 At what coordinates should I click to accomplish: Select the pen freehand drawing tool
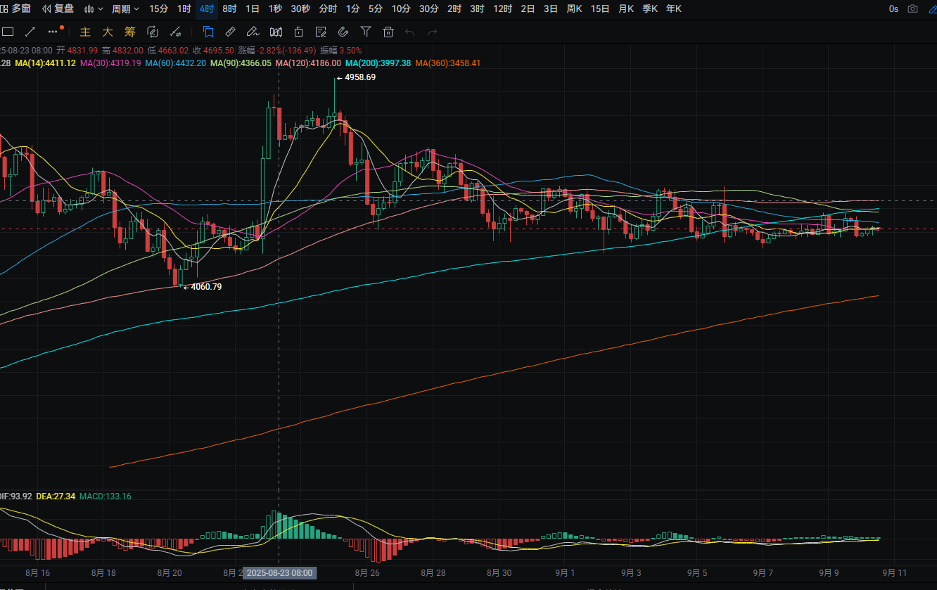click(x=253, y=32)
